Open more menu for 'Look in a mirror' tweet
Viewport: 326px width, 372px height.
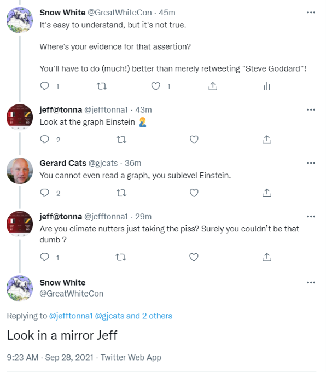311,283
